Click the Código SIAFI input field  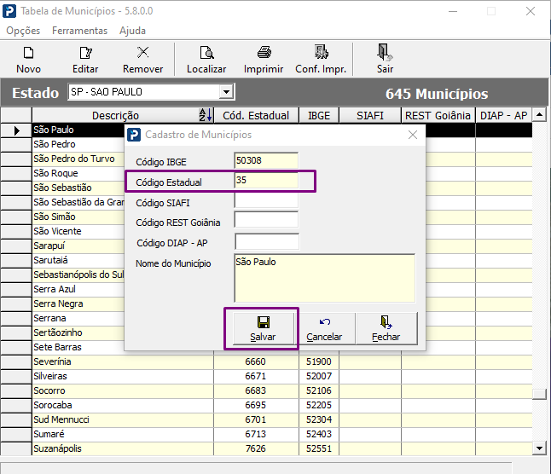click(266, 201)
